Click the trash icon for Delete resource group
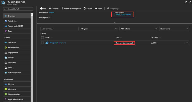Viewport: 192px width, 102px height. click(x=62, y=8)
